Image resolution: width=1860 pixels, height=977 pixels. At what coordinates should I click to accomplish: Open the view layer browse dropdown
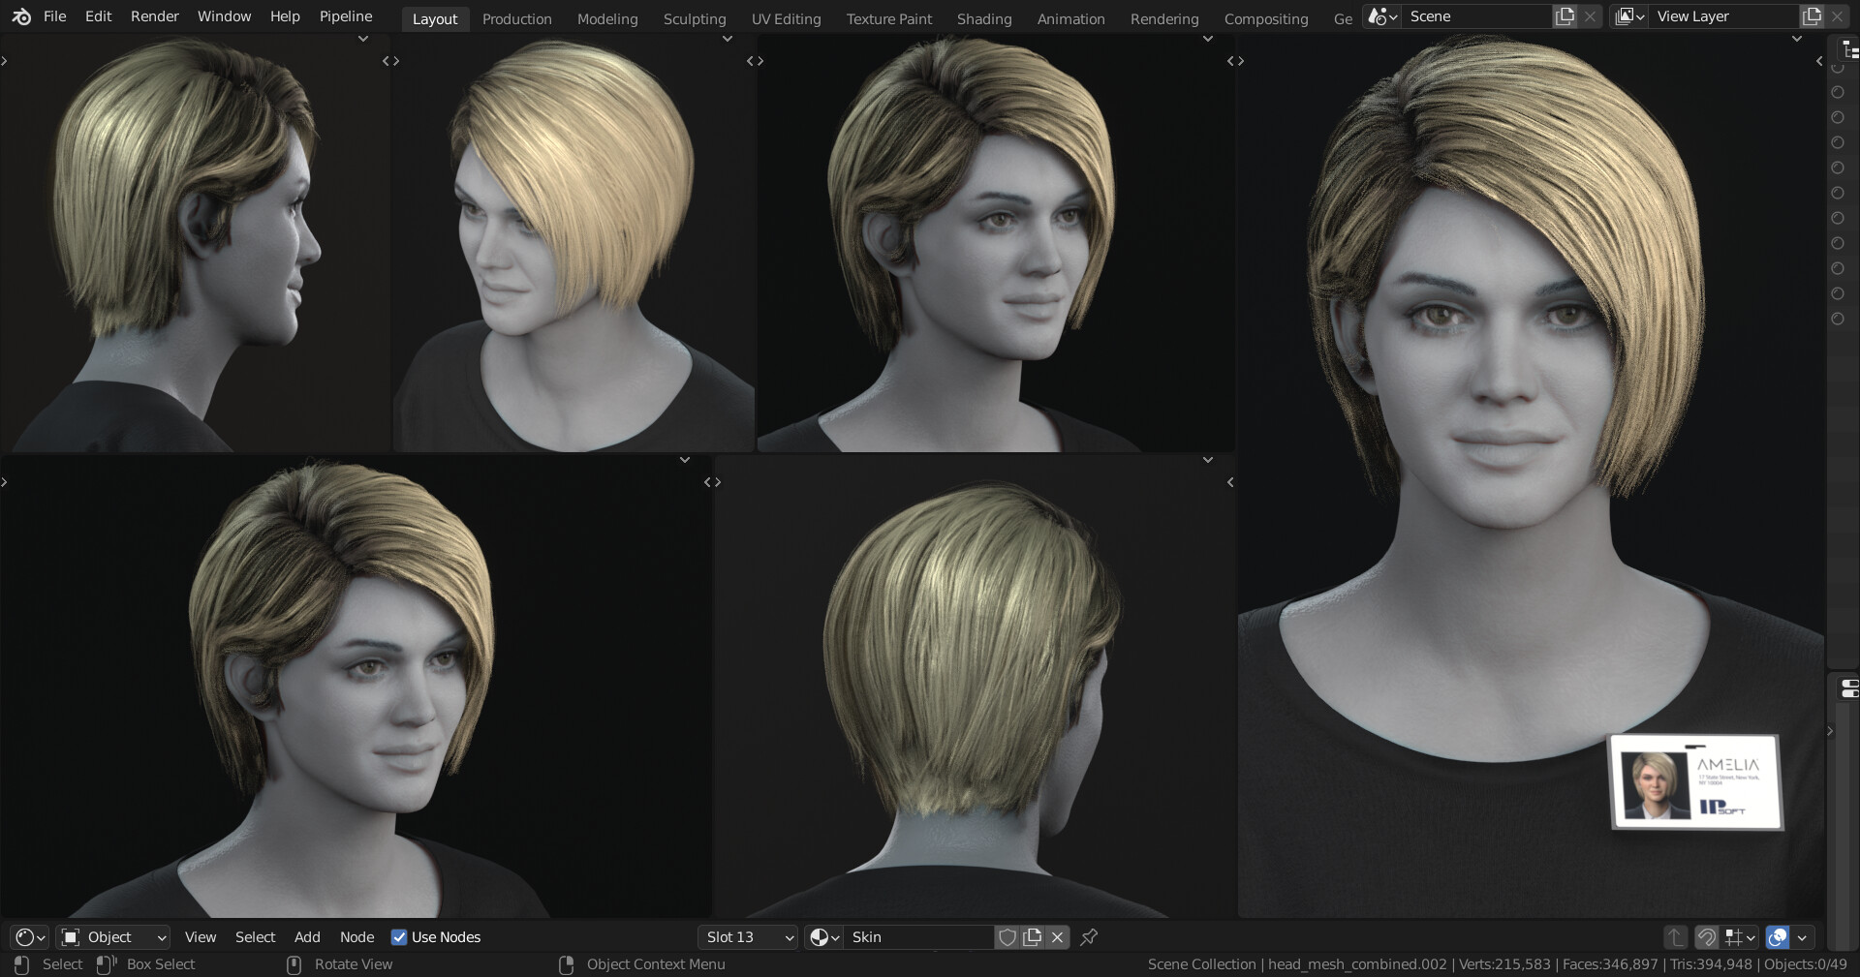1629,16
